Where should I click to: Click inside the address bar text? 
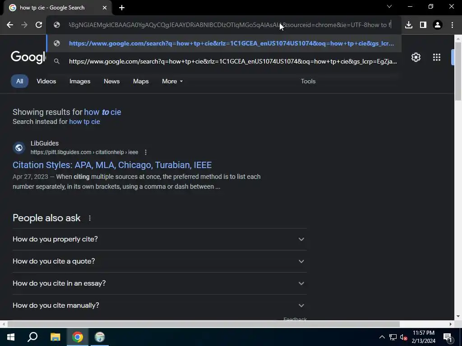pos(230,25)
